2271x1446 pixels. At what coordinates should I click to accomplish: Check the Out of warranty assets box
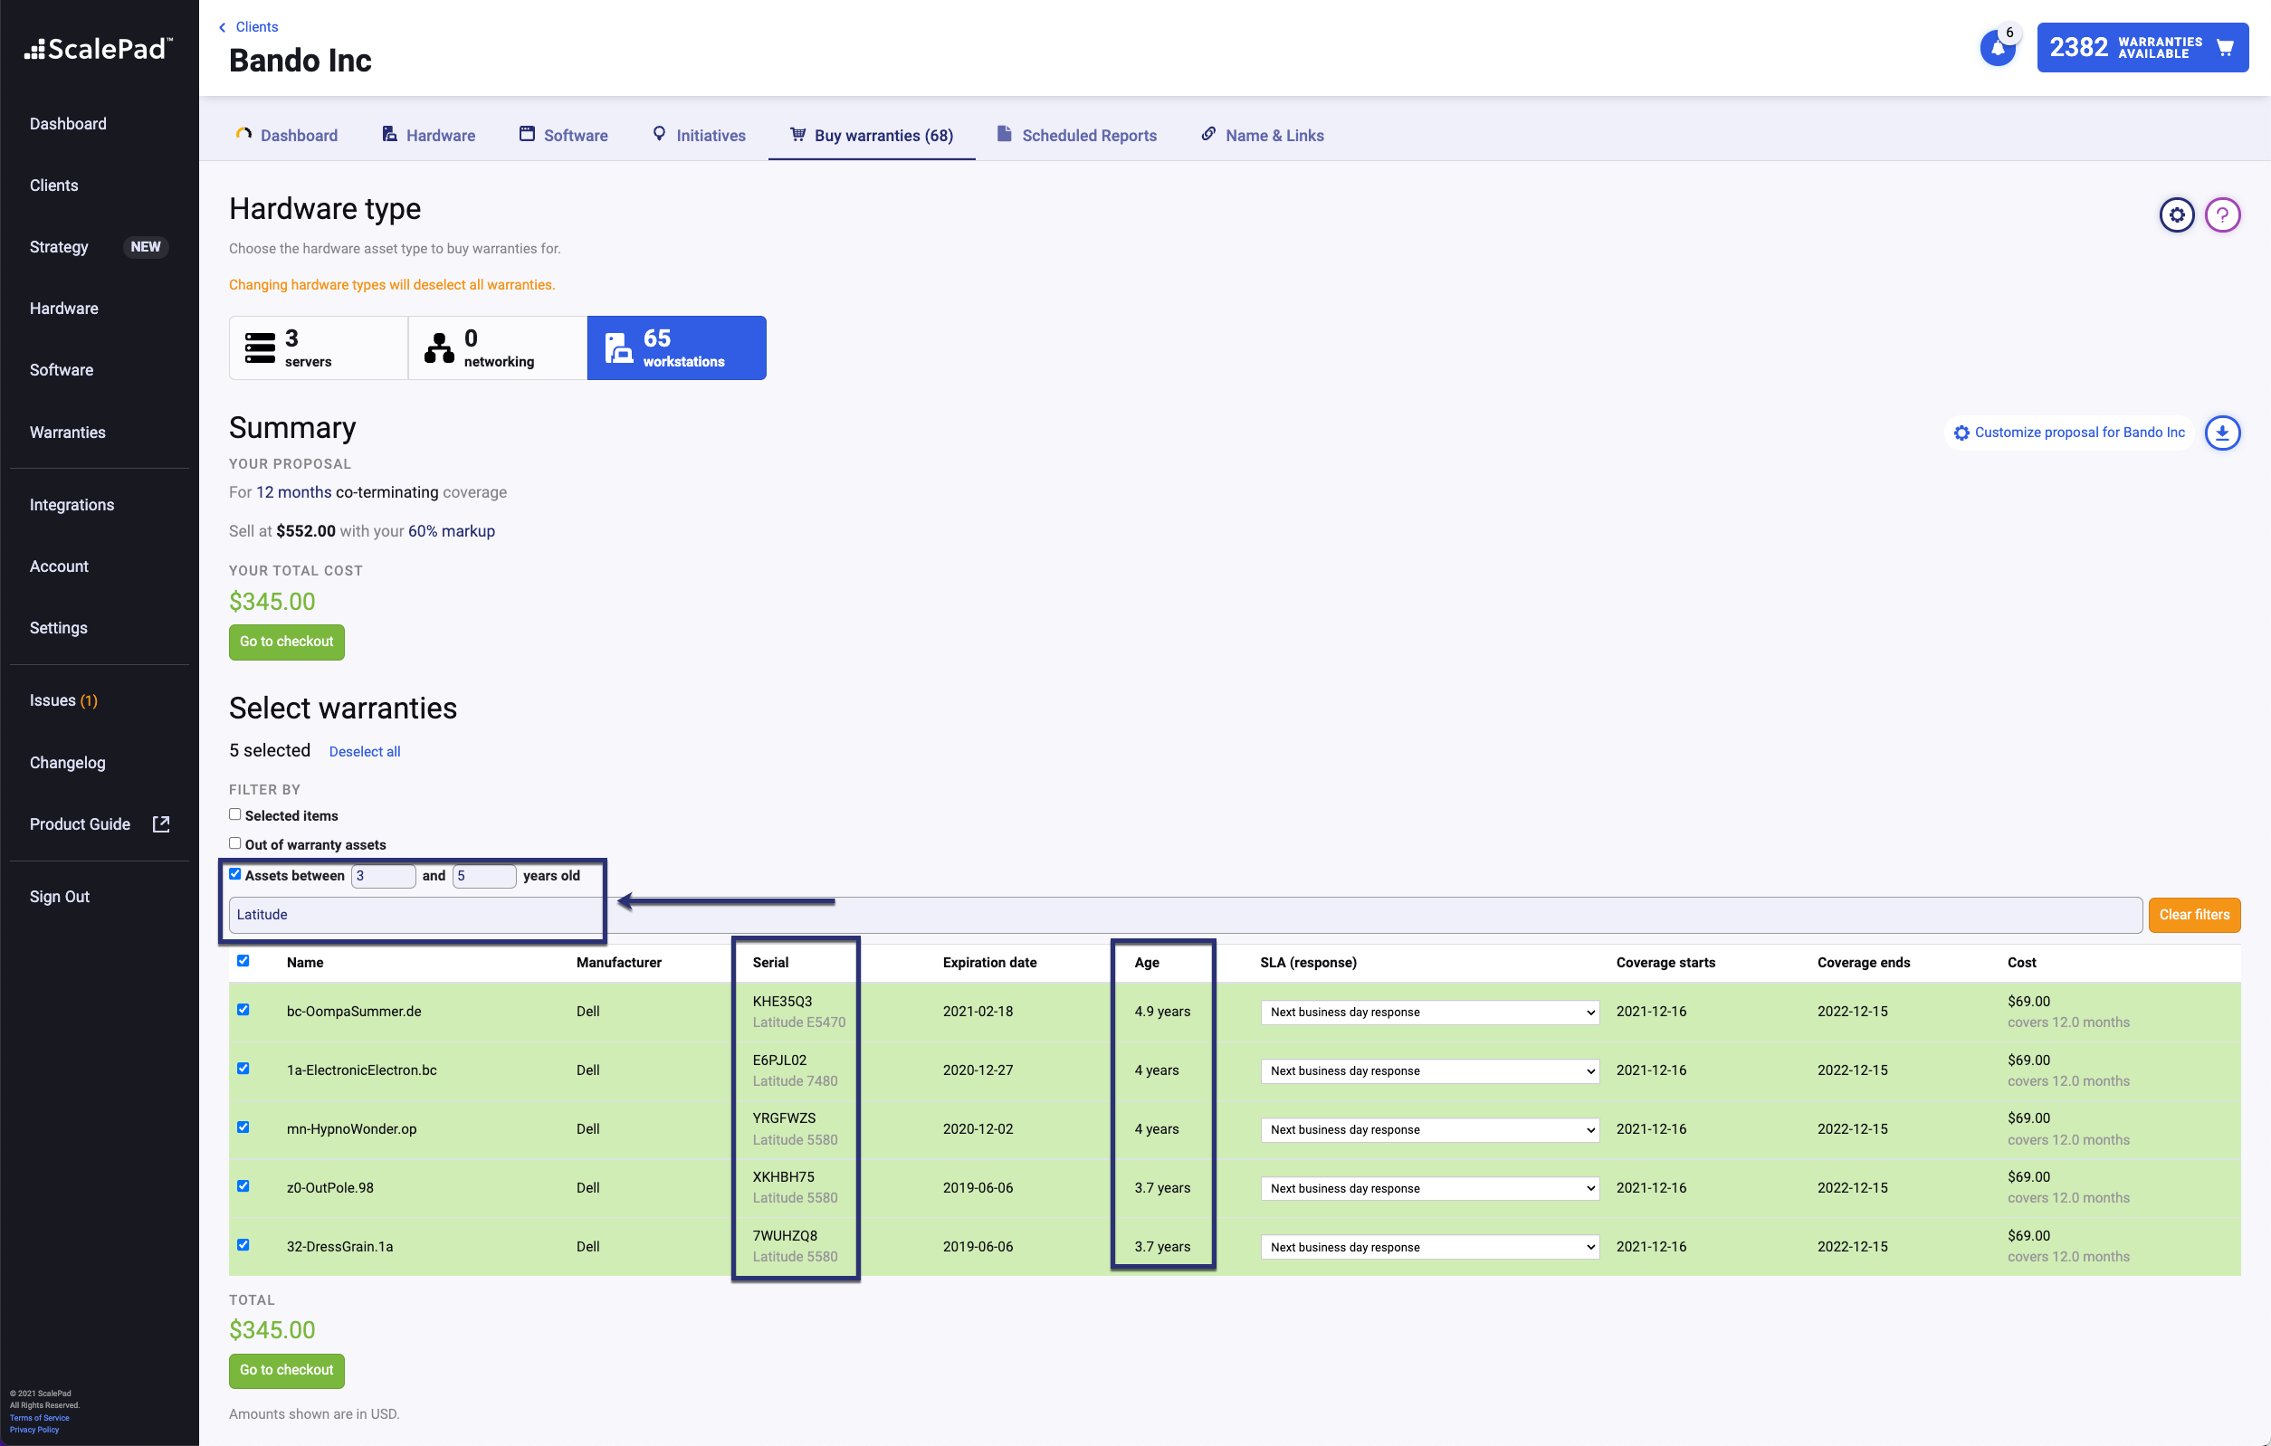[234, 843]
